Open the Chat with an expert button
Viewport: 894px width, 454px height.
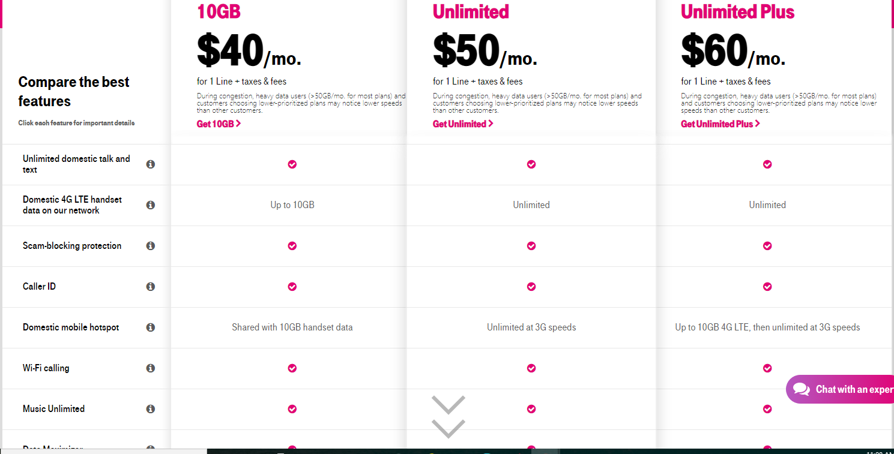click(x=840, y=389)
